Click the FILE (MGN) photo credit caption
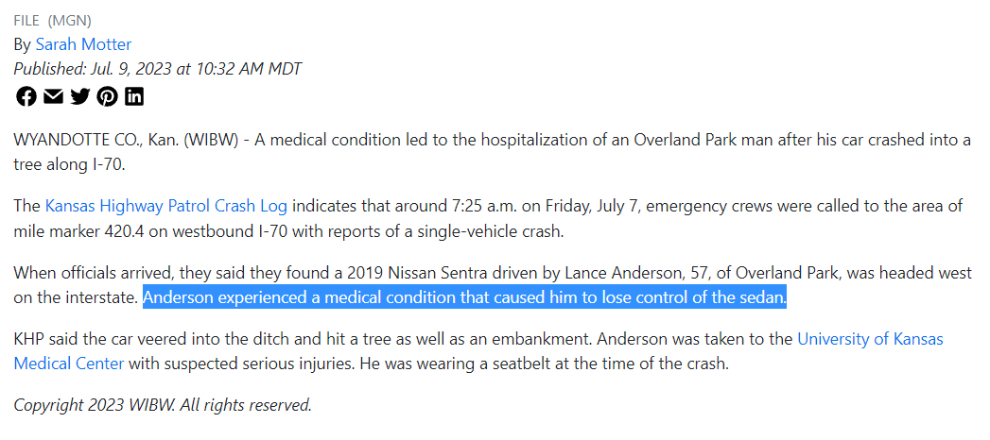The image size is (990, 440). (52, 21)
